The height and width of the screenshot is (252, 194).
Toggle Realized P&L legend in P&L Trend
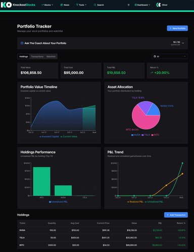coord(135,201)
